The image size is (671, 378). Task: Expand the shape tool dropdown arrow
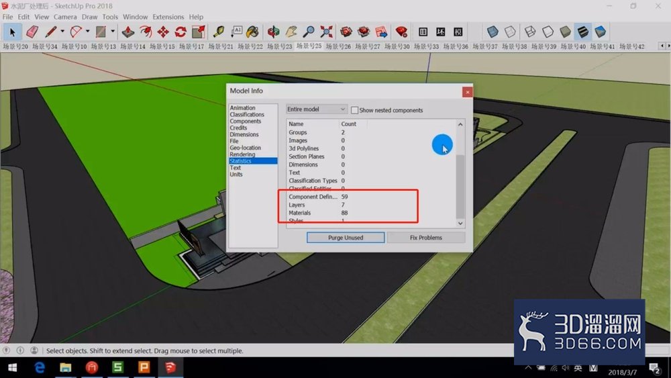[113, 32]
